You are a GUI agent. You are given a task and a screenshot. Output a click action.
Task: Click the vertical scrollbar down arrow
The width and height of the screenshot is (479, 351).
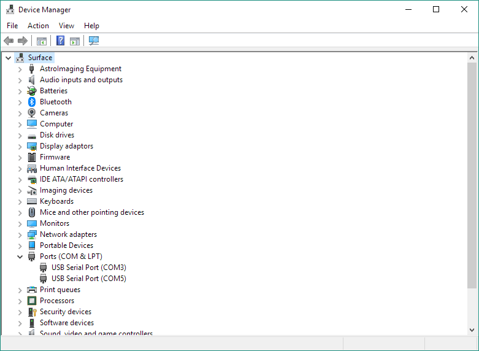coord(472,330)
